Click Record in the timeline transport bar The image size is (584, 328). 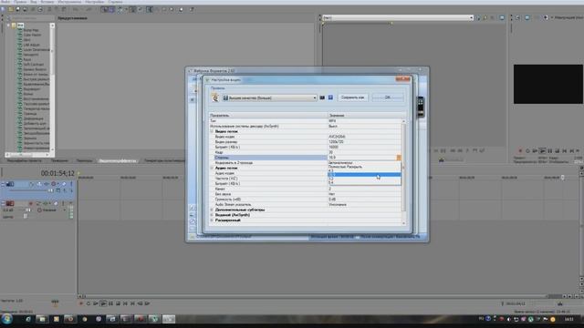coord(81,303)
